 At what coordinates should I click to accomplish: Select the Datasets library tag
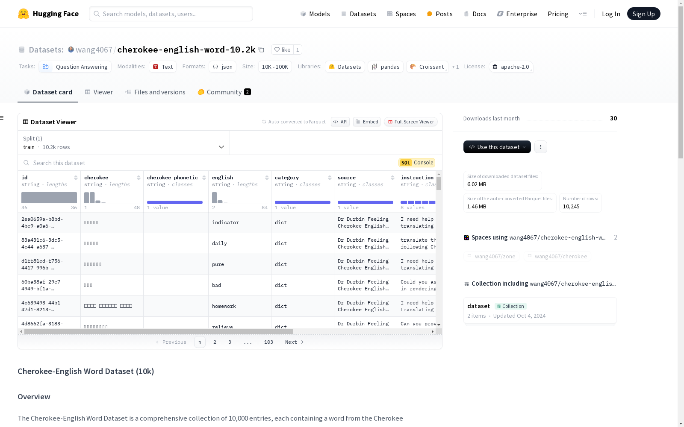click(345, 67)
